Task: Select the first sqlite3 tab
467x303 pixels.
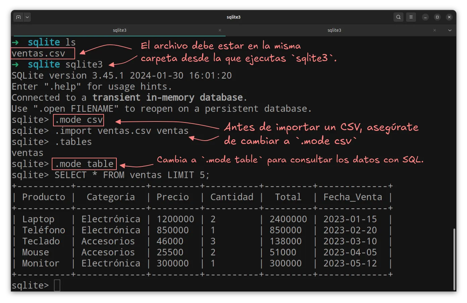Action: 119,30
